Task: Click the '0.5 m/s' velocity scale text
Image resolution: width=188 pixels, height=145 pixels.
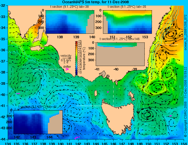Action: pyautogui.click(x=66, y=60)
